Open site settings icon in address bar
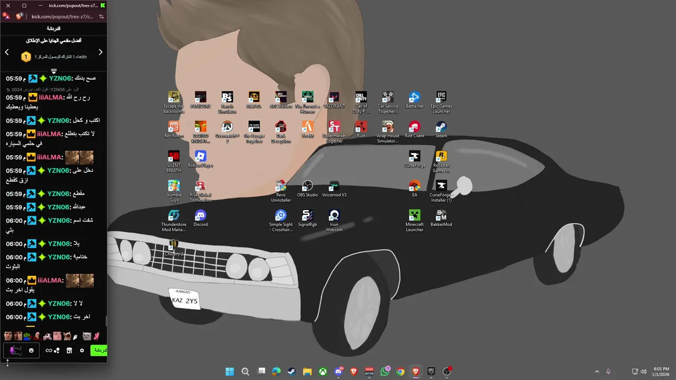676x380 pixels. point(101,16)
